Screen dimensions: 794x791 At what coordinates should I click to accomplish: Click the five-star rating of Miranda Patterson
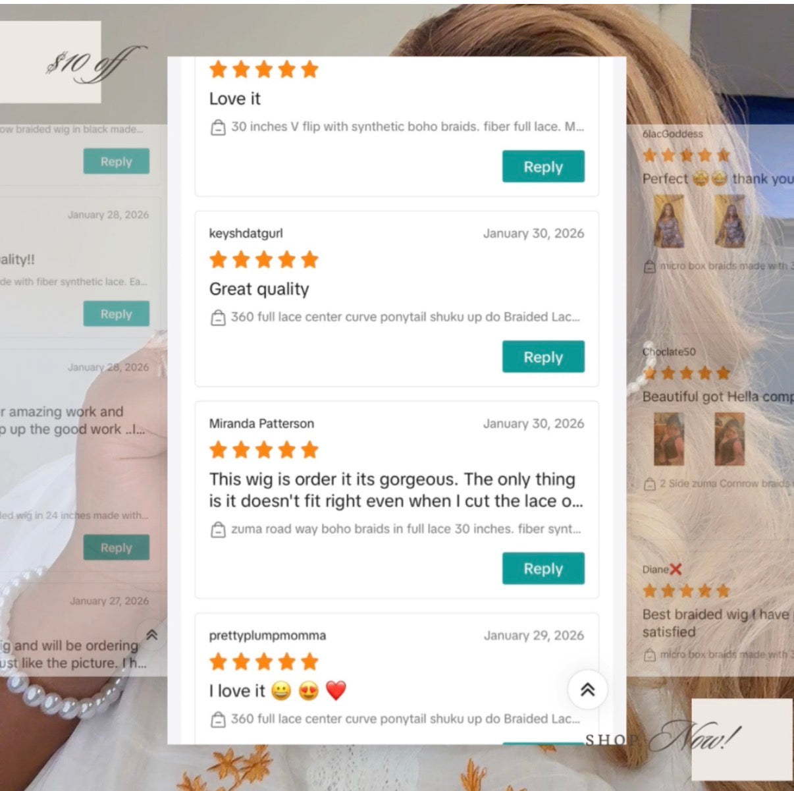(264, 450)
